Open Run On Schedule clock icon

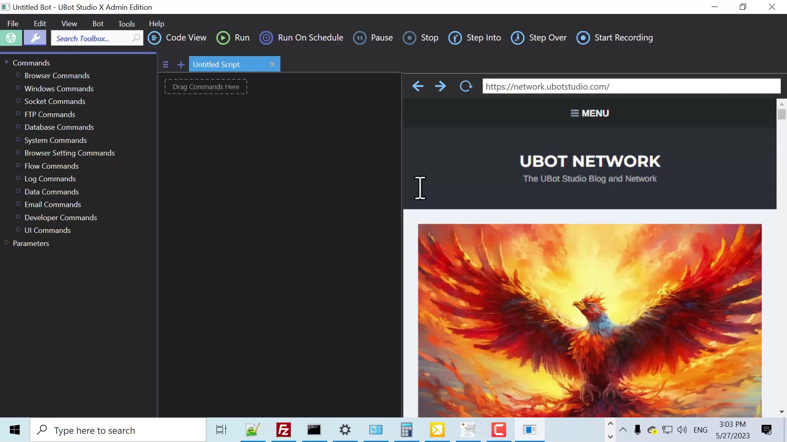(266, 38)
